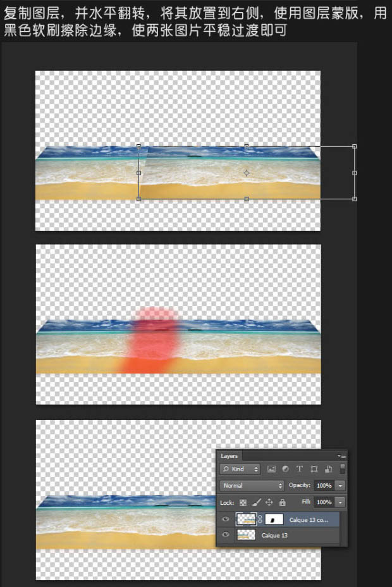Open the Normal blend mode dropdown
392x587 pixels.
(252, 486)
